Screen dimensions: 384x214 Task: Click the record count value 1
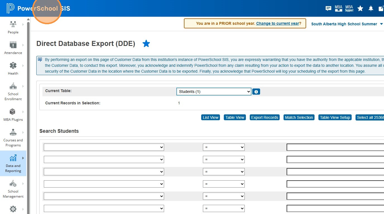[x=179, y=103]
